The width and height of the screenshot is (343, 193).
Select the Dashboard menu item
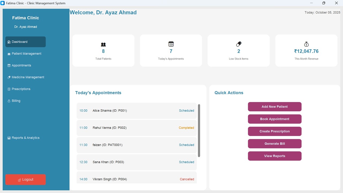pos(25,42)
